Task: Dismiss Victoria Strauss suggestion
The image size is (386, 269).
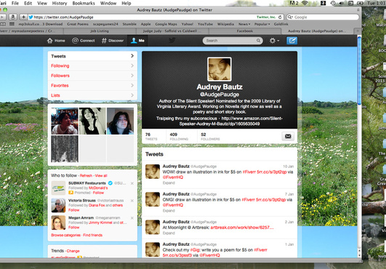Action: coord(132,201)
